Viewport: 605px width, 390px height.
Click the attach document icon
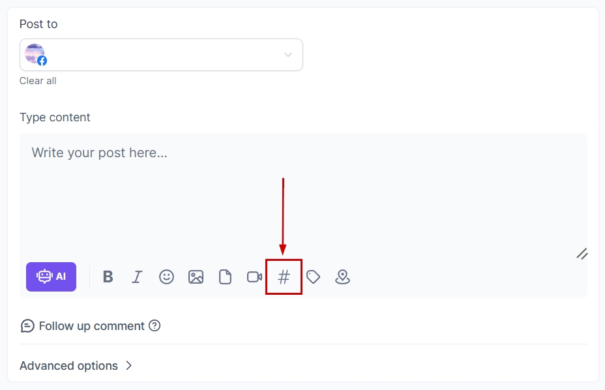[x=225, y=277]
